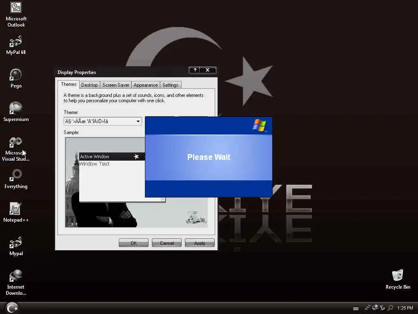Click the OK button
The height and width of the screenshot is (314, 418).
click(x=133, y=243)
